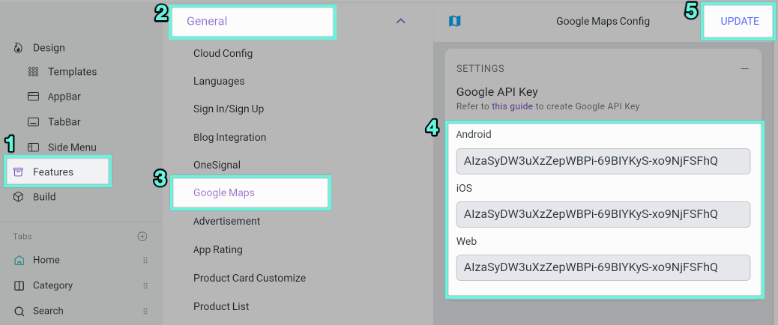
Task: Click the map icon in Google Maps Config header
Action: [x=454, y=21]
